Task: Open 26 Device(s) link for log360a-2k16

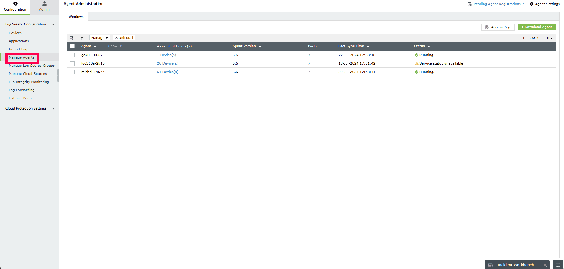Action: tap(168, 63)
